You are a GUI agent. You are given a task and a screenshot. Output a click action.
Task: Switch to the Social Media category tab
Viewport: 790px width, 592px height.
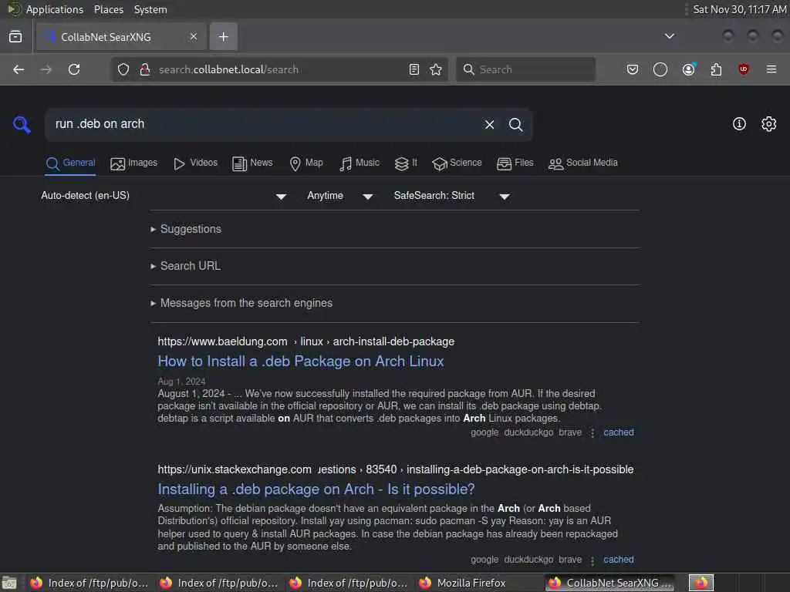point(583,163)
